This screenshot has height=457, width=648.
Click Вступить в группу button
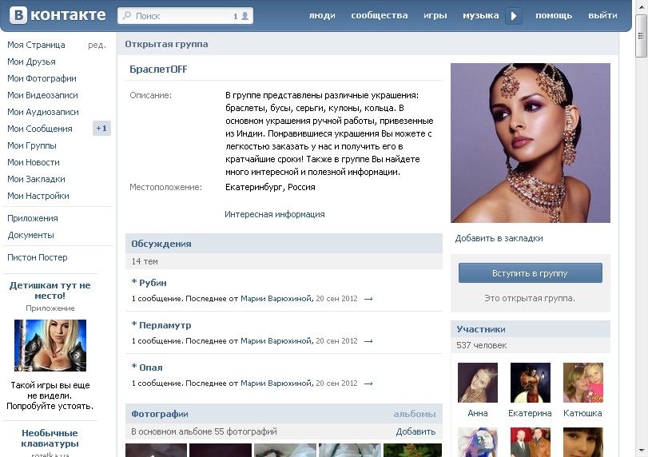pyautogui.click(x=531, y=273)
